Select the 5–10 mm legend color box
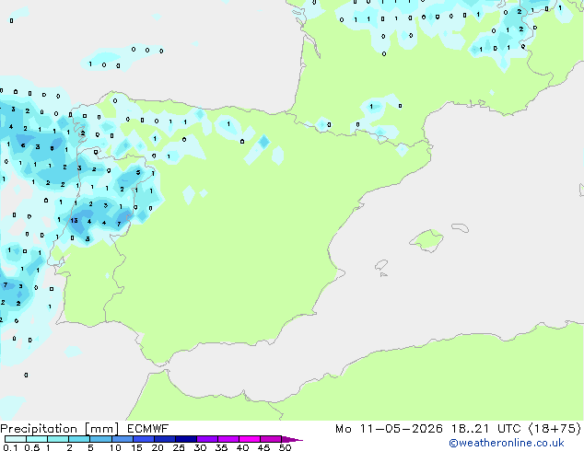This screenshot has height=451, width=584. [x=100, y=439]
